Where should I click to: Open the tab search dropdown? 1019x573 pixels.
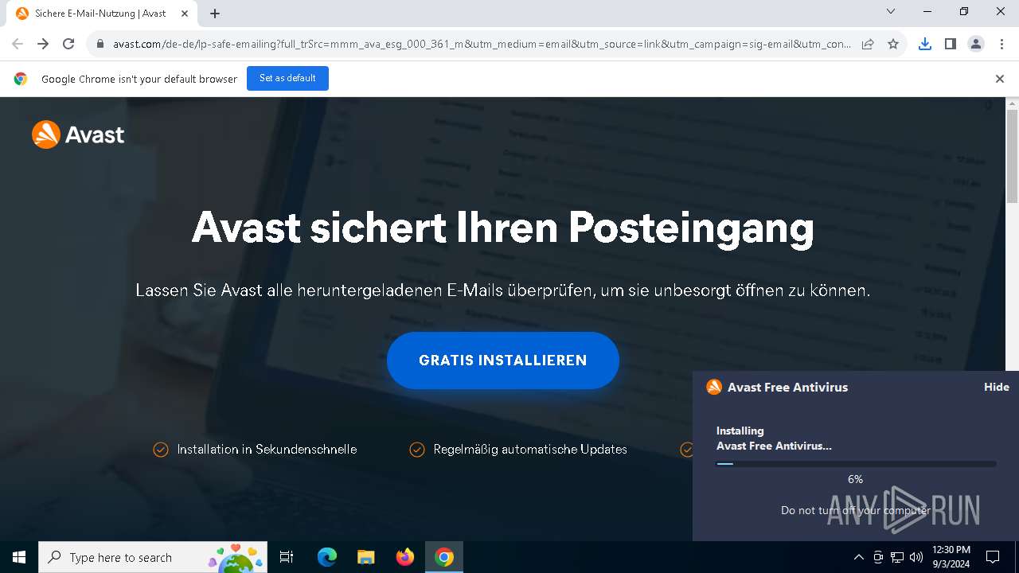(891, 11)
